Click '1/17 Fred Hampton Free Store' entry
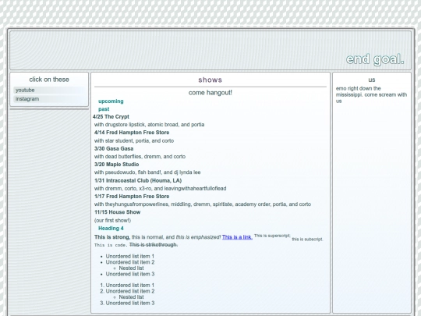This screenshot has height=316, width=421. tap(132, 196)
